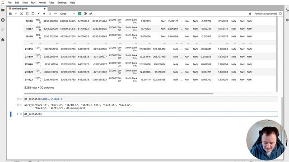Open the Edit menu
The height and width of the screenshot is (162, 289).
click(17, 3)
